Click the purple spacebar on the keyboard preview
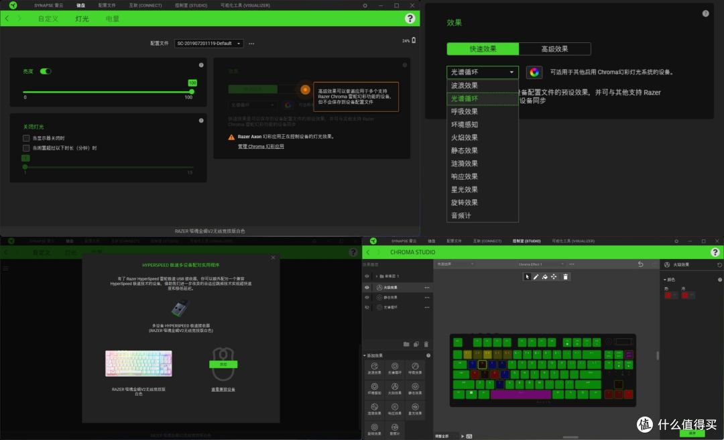Viewport: 724px width, 440px height. (x=521, y=394)
